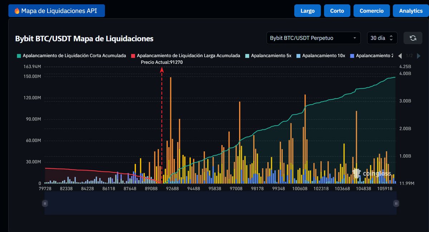Click red swatch of Larga Acumulada legend
Image resolution: width=429 pixels, height=232 pixels.
(x=133, y=56)
